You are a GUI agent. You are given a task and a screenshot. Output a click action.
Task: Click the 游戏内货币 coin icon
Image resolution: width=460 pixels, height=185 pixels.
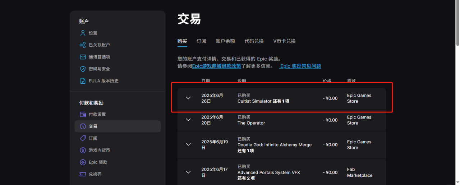[x=83, y=150]
